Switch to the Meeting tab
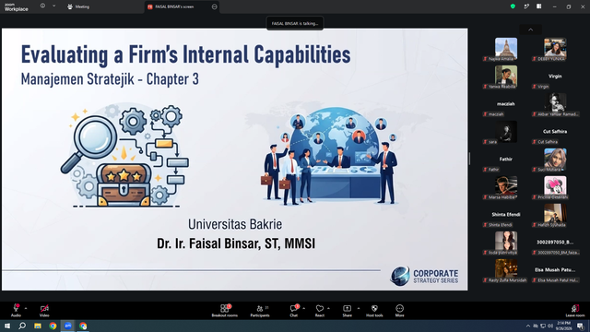The width and height of the screenshot is (590, 332). click(x=78, y=6)
